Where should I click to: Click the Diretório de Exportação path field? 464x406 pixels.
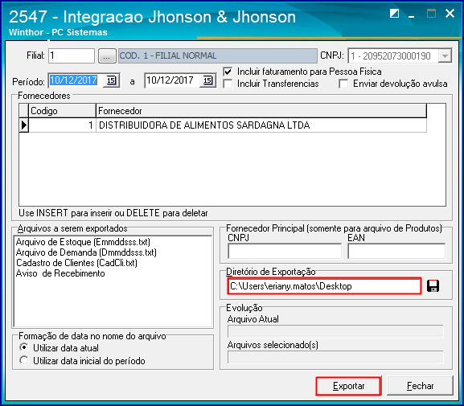click(324, 286)
